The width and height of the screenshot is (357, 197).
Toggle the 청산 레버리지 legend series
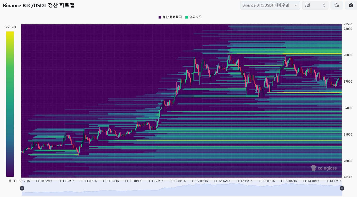tap(170, 17)
